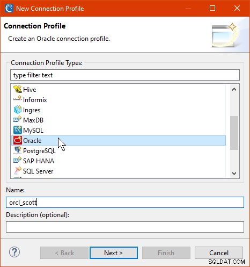Click the Next > button
The width and height of the screenshot is (250, 267).
click(114, 253)
